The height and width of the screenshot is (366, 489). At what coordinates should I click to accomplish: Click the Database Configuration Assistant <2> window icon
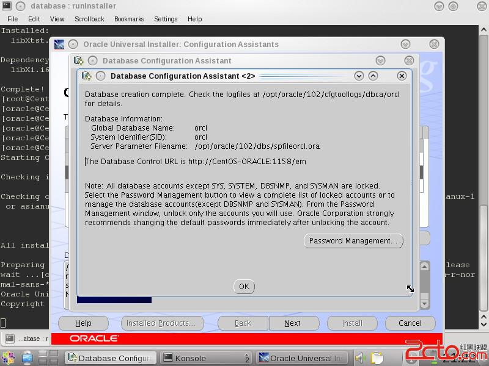click(x=86, y=76)
